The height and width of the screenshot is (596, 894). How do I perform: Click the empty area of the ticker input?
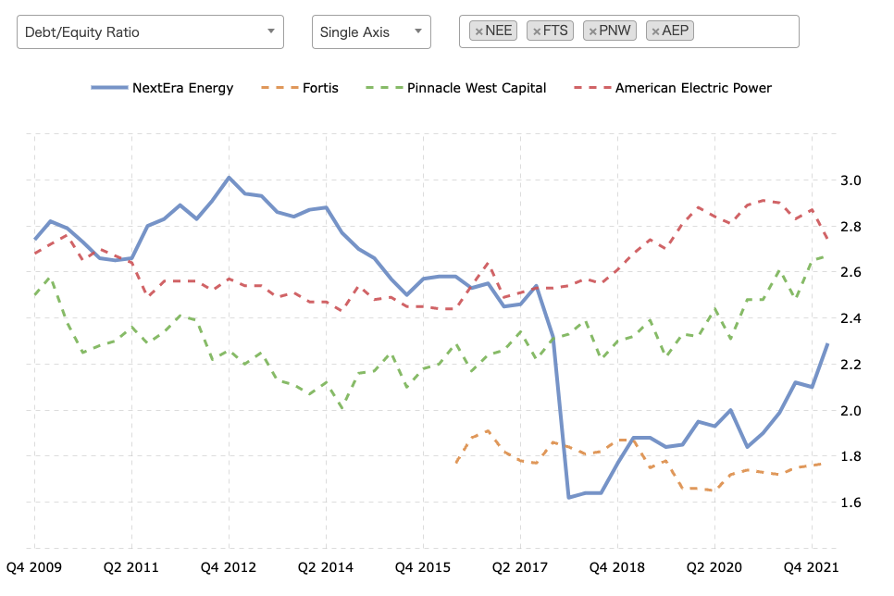click(746, 31)
